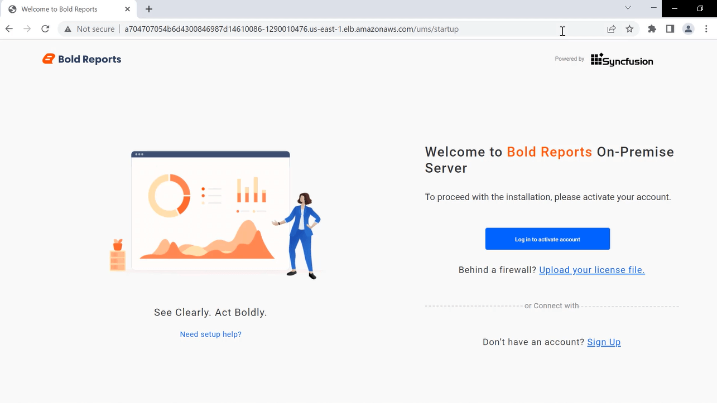Open the share page icon
The height and width of the screenshot is (403, 717).
[612, 29]
